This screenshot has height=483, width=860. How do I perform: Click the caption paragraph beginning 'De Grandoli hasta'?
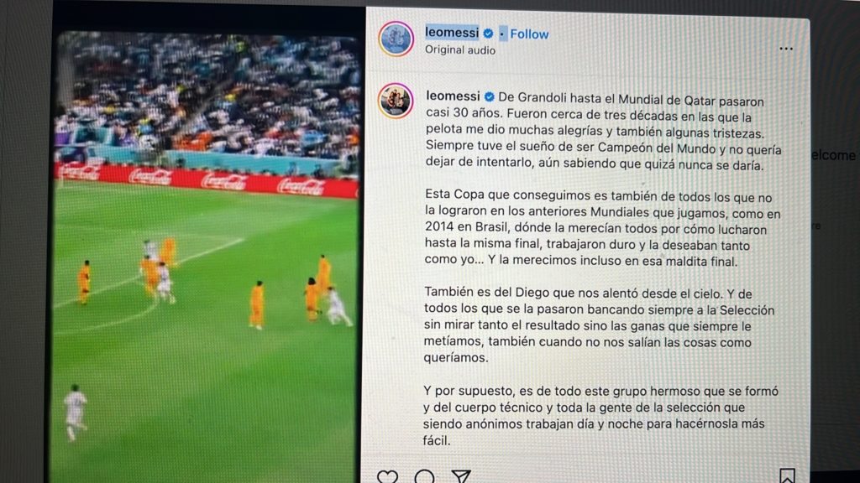coord(603,132)
